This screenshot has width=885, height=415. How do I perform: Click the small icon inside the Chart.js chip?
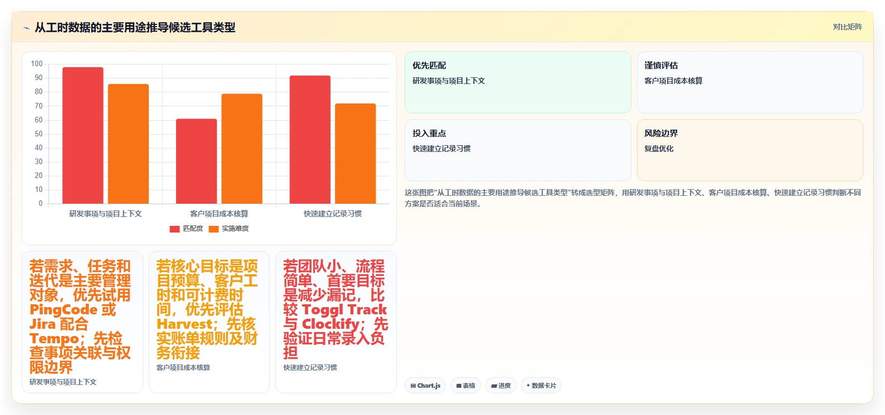pos(413,386)
